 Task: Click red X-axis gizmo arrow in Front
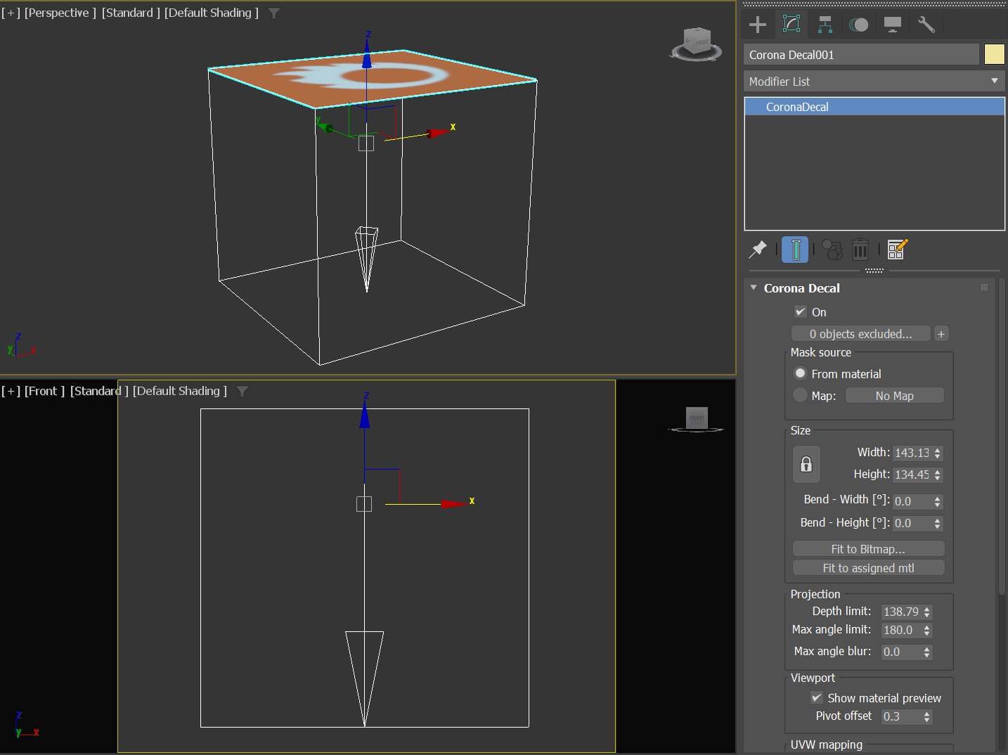[x=453, y=503]
